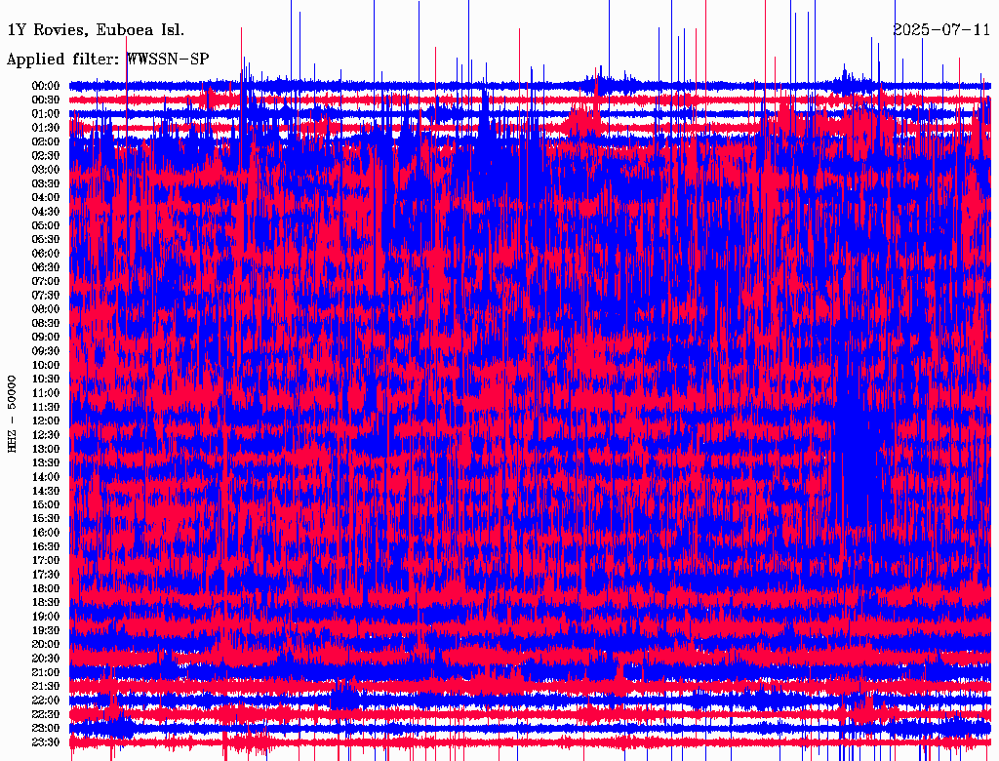999x761 pixels.
Task: Pick the 18:00 time label
Action: tap(47, 588)
